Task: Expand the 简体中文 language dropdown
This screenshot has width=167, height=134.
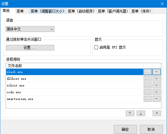Action: click(x=30, y=29)
